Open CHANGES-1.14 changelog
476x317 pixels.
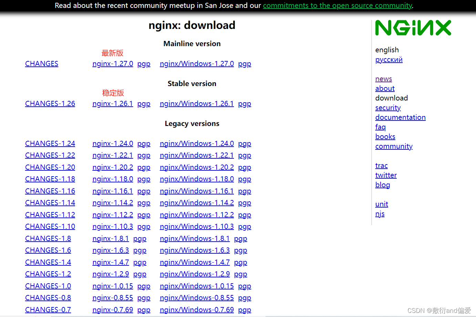pyautogui.click(x=50, y=203)
